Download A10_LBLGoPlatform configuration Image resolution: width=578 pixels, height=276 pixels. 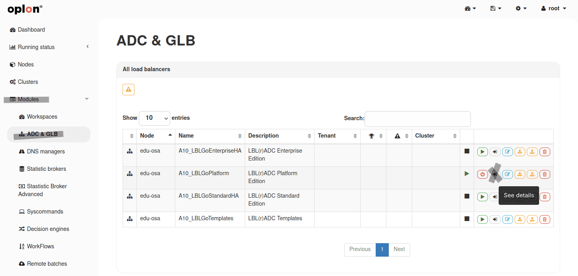(x=520, y=174)
